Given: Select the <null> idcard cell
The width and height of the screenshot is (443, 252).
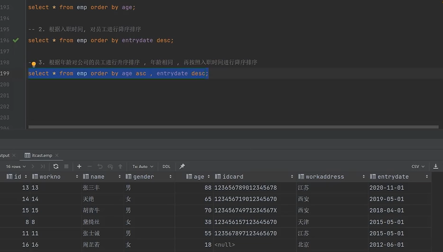Looking at the screenshot, I should coord(255,245).
